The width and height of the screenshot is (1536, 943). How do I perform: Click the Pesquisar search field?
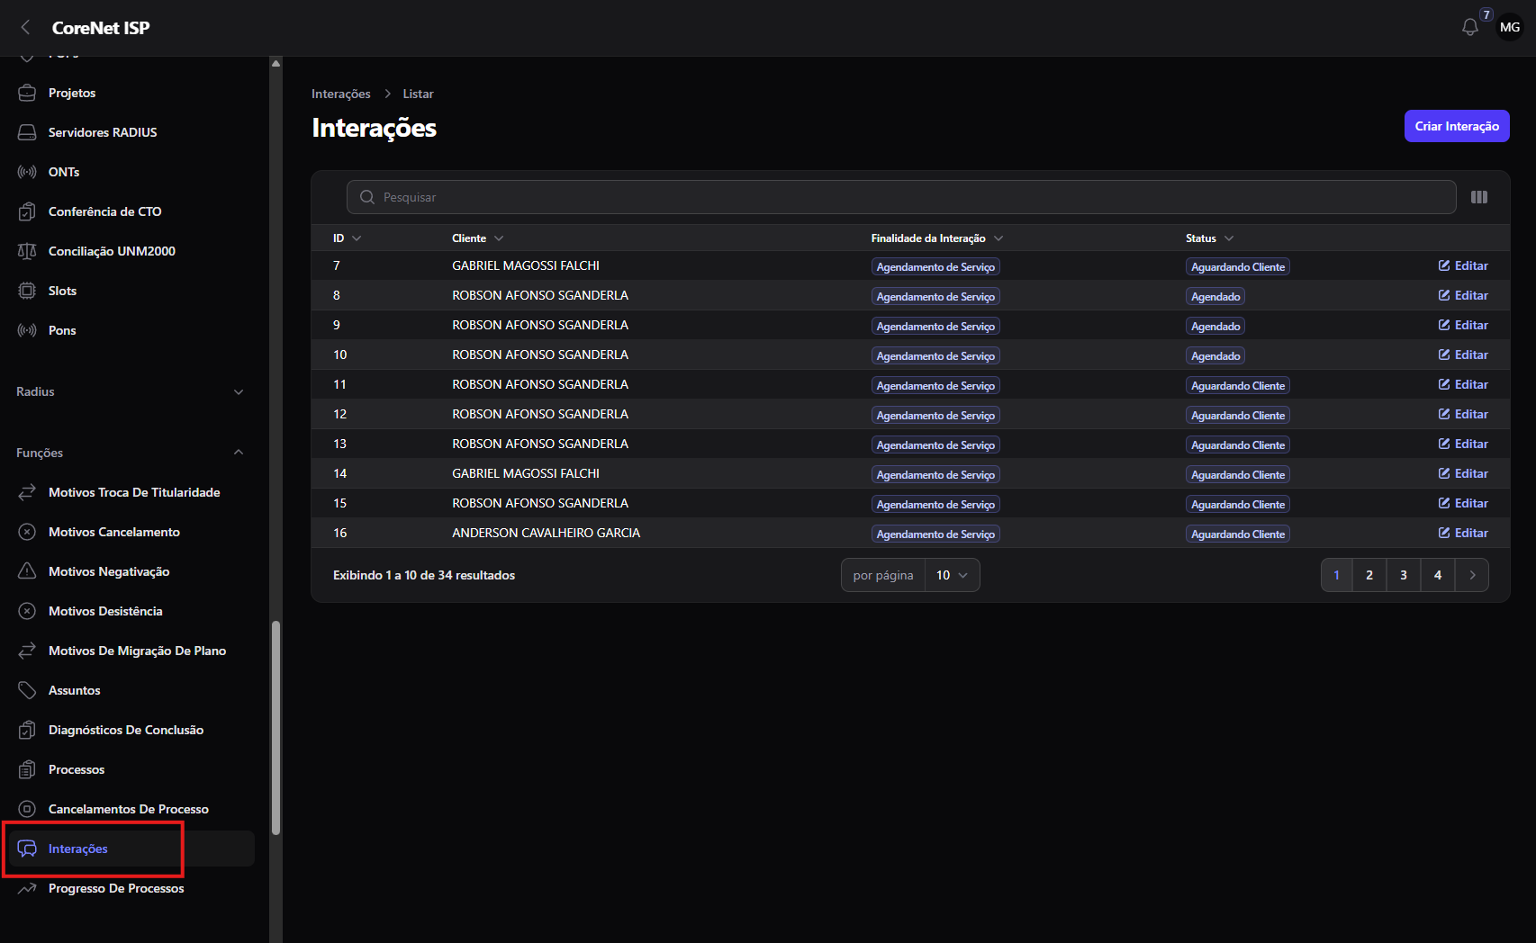point(901,197)
